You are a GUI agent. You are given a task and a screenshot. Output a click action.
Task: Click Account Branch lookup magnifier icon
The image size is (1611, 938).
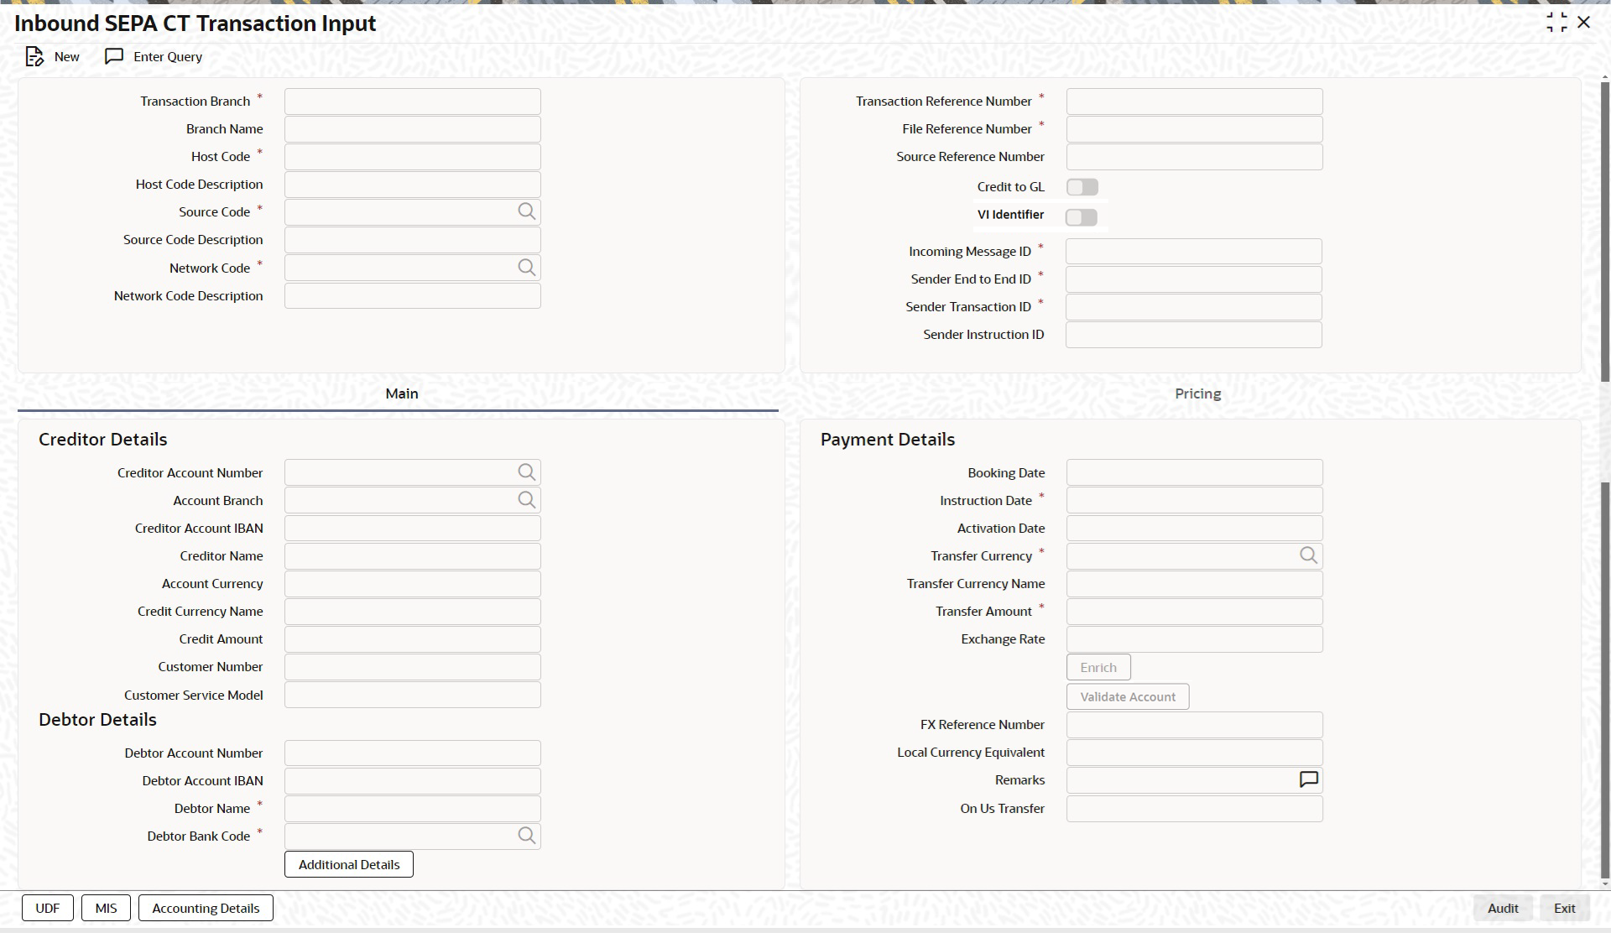point(526,501)
